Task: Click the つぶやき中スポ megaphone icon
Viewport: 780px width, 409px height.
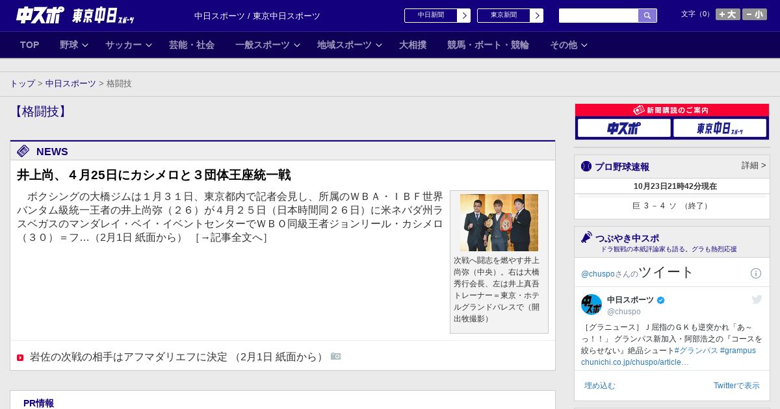Action: coord(587,238)
